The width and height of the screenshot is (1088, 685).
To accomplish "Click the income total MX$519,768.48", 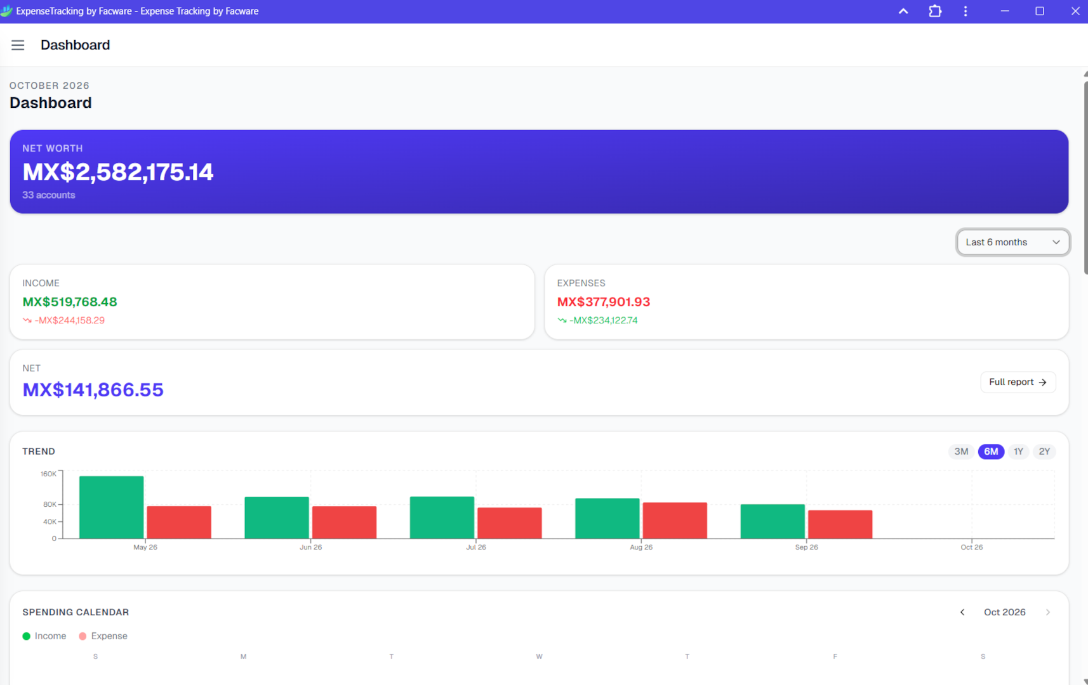I will tap(70, 302).
